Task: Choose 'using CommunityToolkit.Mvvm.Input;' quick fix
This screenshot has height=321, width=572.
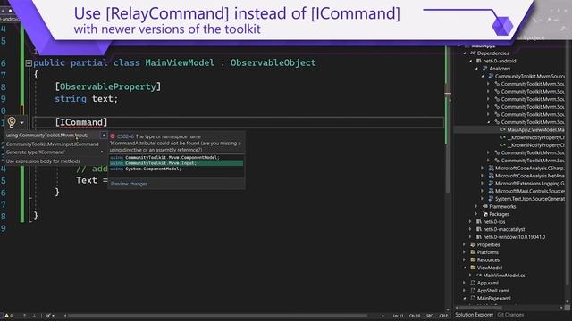Action: [46, 136]
